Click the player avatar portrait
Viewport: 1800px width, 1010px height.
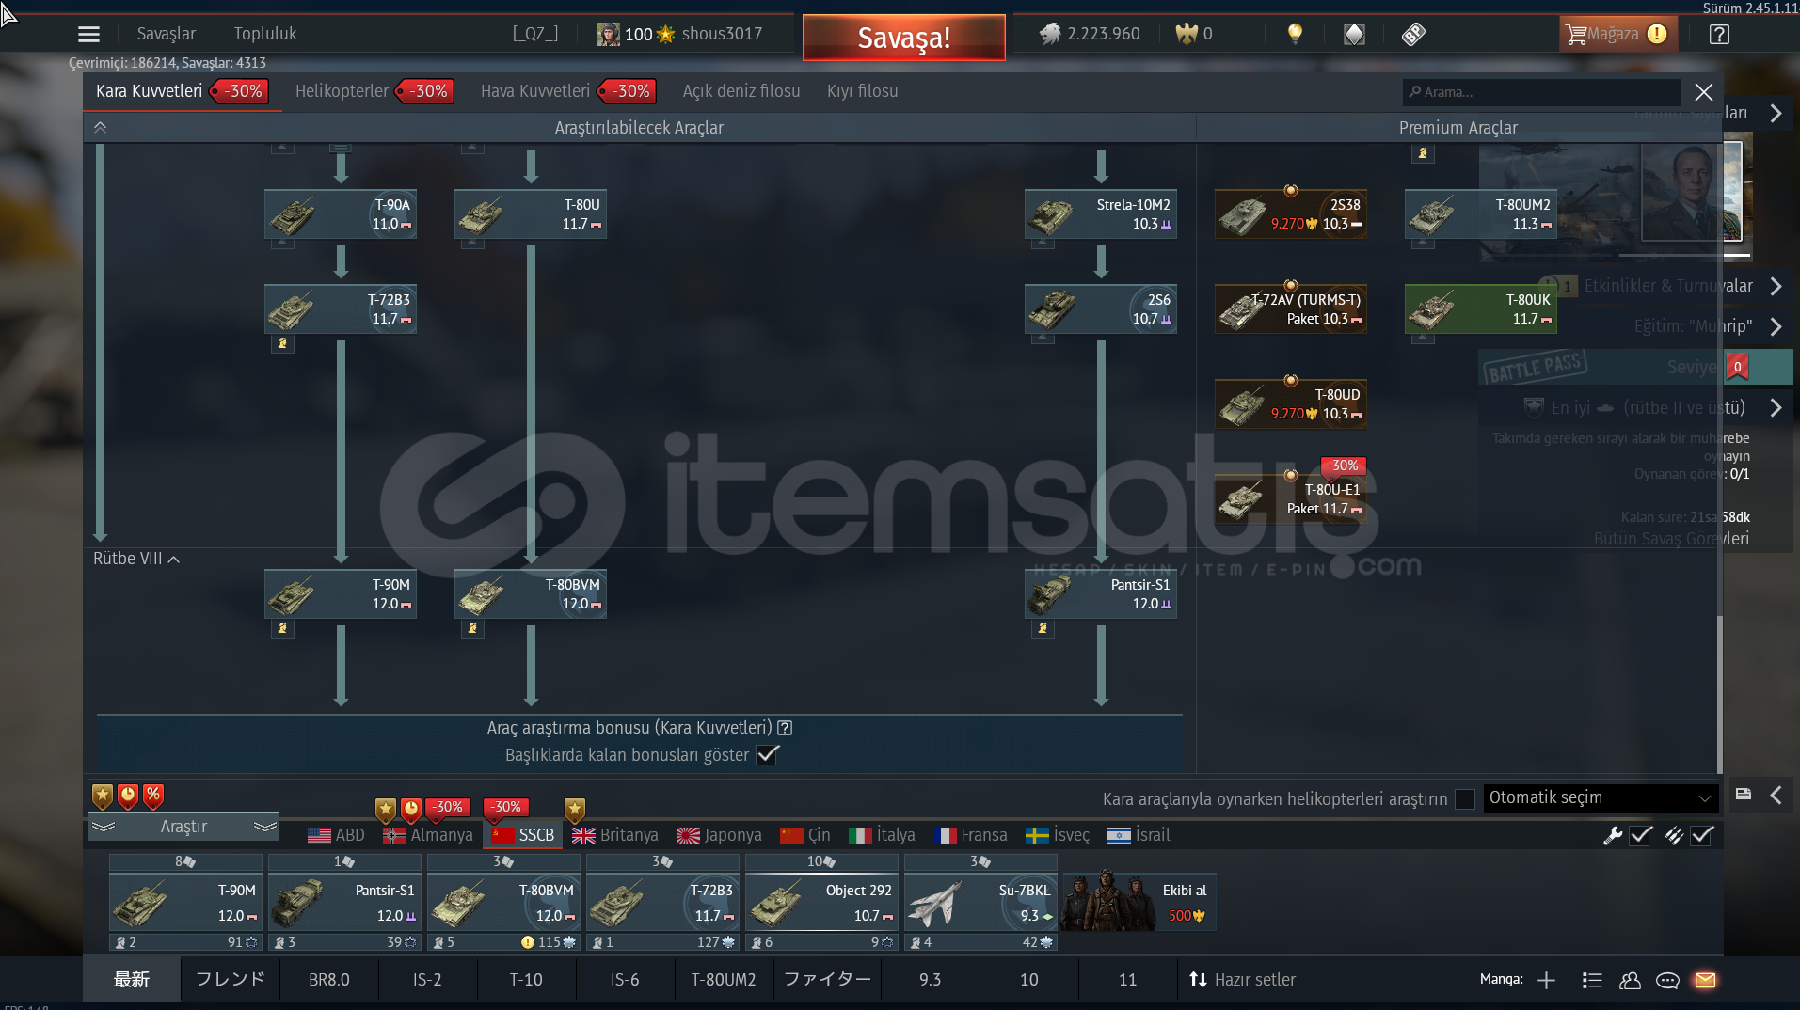tap(608, 35)
